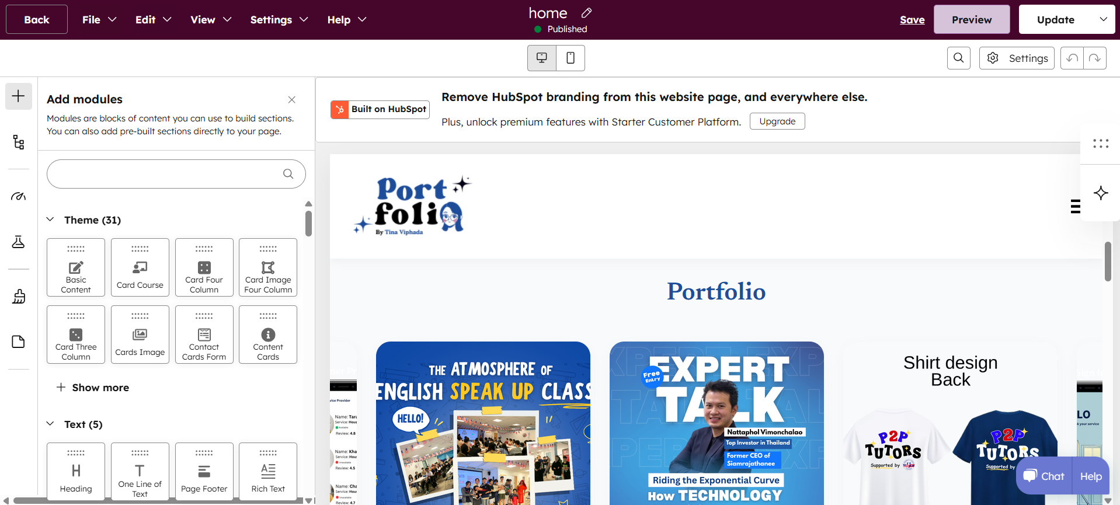This screenshot has width=1120, height=505.
Task: Close the Add modules panel
Action: click(292, 100)
